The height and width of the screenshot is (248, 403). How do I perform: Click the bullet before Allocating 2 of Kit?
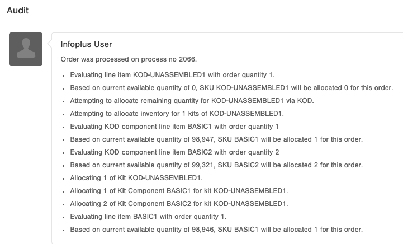pos(64,204)
